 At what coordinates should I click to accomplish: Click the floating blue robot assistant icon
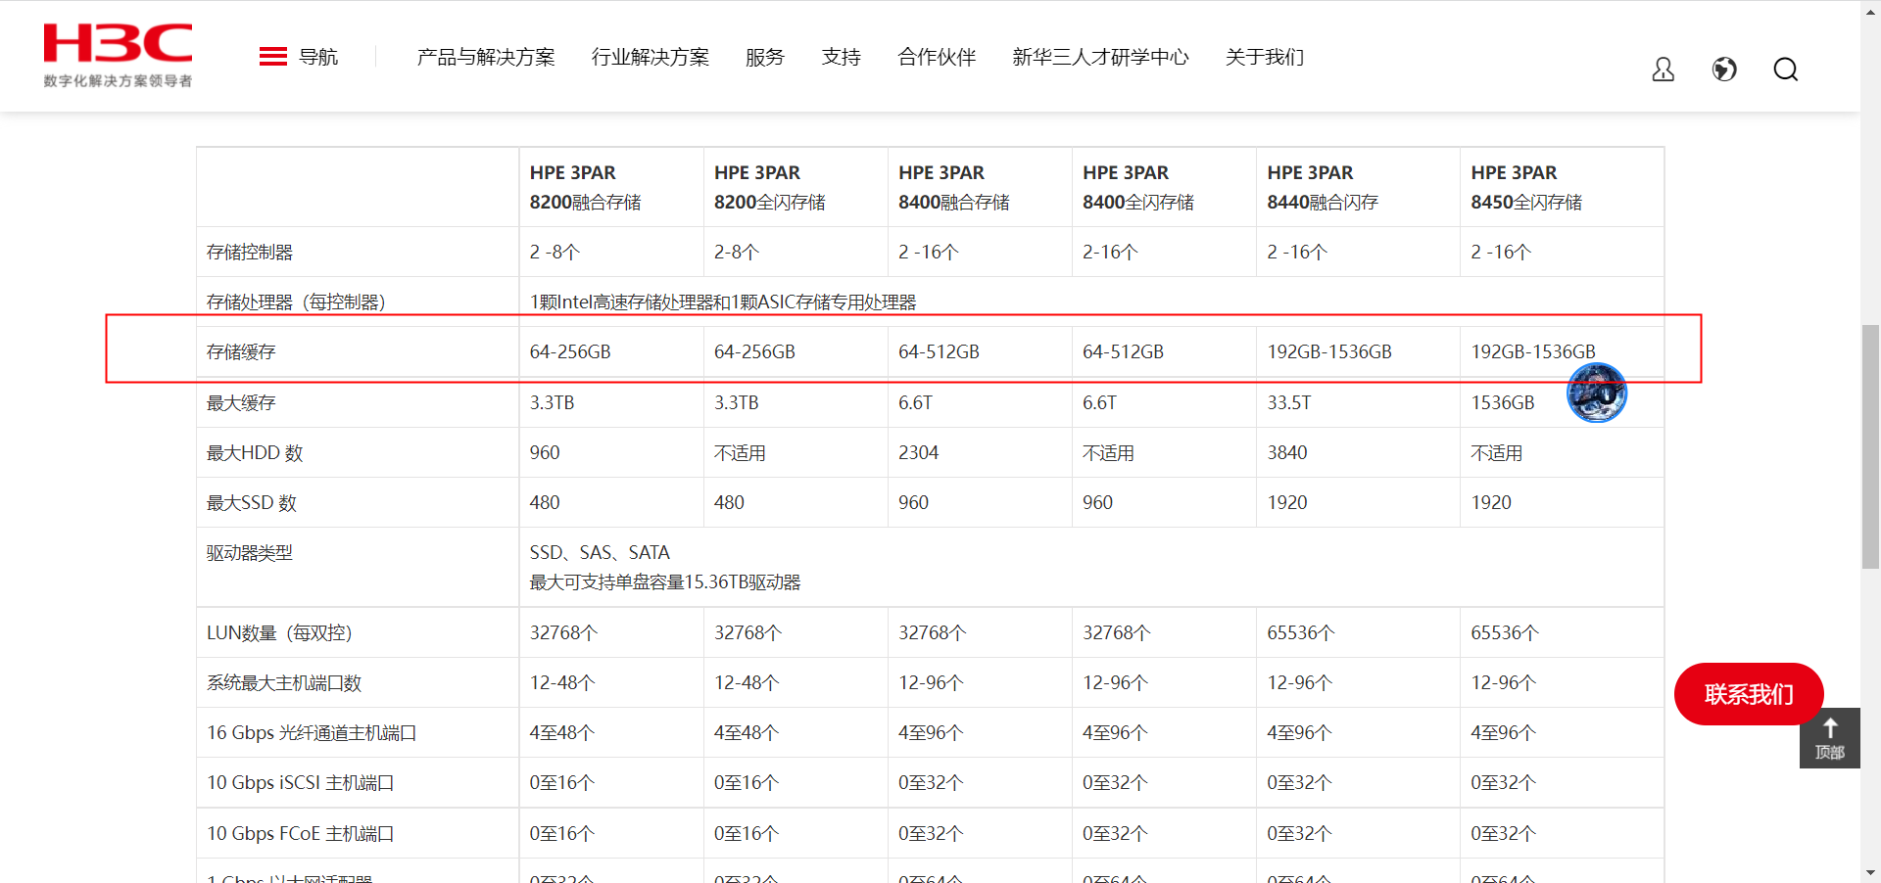1597,393
